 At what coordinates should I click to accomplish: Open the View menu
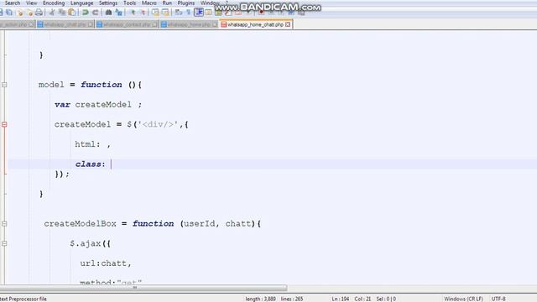click(x=32, y=3)
